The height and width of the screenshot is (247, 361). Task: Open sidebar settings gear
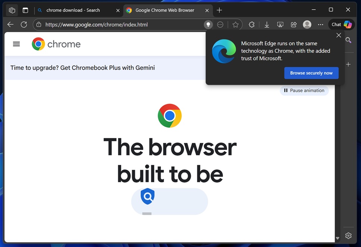pos(348,236)
